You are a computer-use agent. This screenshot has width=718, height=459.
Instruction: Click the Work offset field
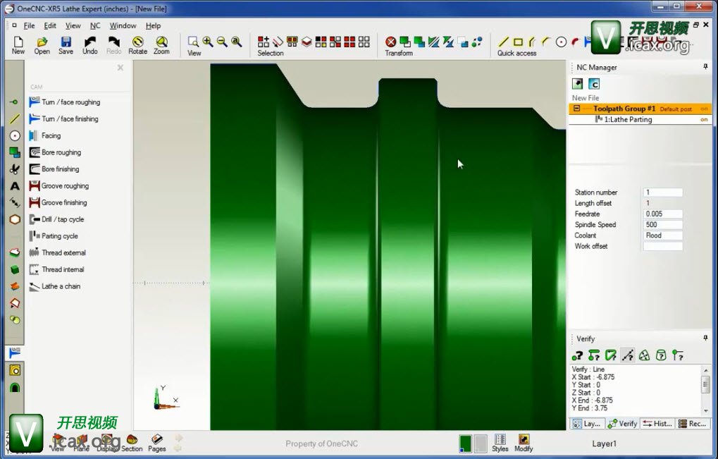tap(662, 247)
